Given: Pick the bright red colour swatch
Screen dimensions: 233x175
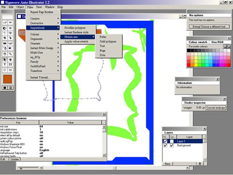Looking at the screenshot, I should 189,65.
